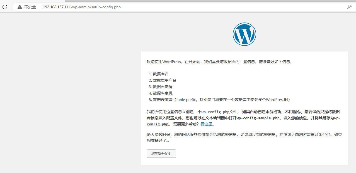Open the Read Aloud icon in address bar
The width and height of the screenshot is (356, 173).
[349, 7]
